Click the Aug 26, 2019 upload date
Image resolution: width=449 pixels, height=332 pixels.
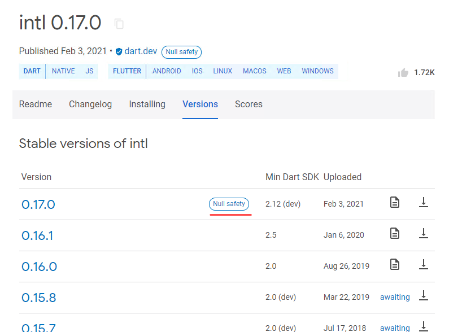(346, 266)
